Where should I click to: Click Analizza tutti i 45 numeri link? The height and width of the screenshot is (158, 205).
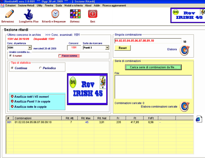click(32, 97)
